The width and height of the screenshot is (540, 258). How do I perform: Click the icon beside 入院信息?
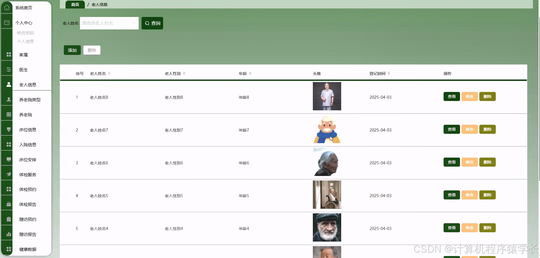click(x=9, y=144)
